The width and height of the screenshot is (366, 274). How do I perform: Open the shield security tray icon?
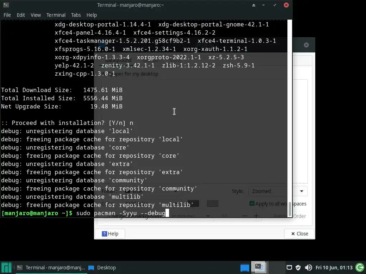(x=298, y=268)
